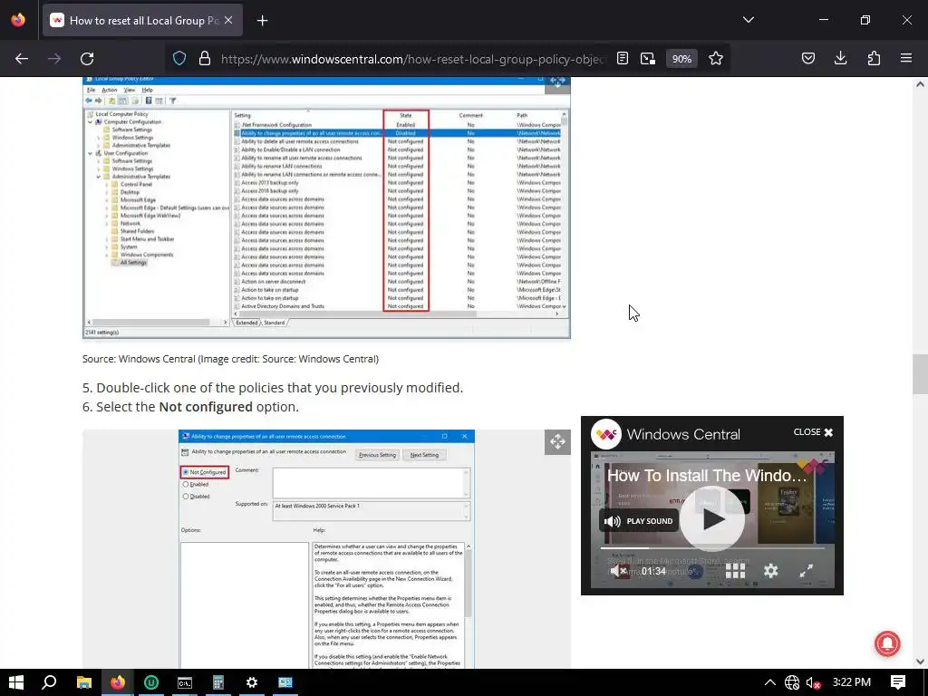Reset the 90% zoom level badge
This screenshot has height=696, width=928.
point(681,59)
